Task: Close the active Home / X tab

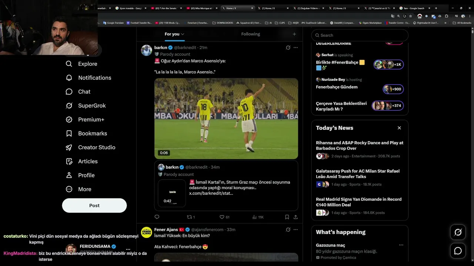Action: coord(253,8)
